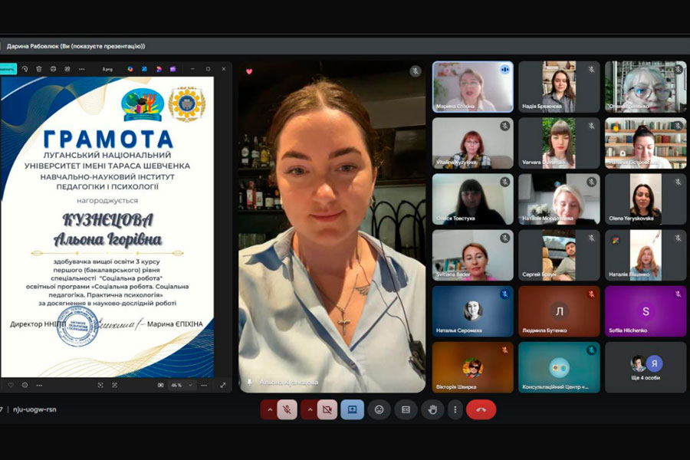The image size is (690, 460).
Task: Select Olena Yeryskovska's video tile
Action: pyautogui.click(x=646, y=199)
